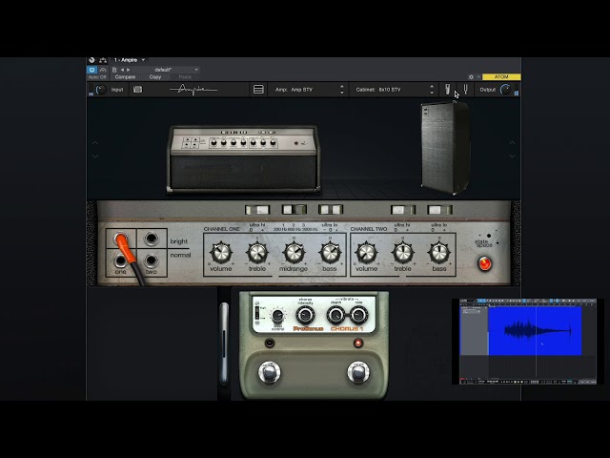The width and height of the screenshot is (610, 458).
Task: Click the chorus intensity knob on pedal
Action: coord(305,315)
